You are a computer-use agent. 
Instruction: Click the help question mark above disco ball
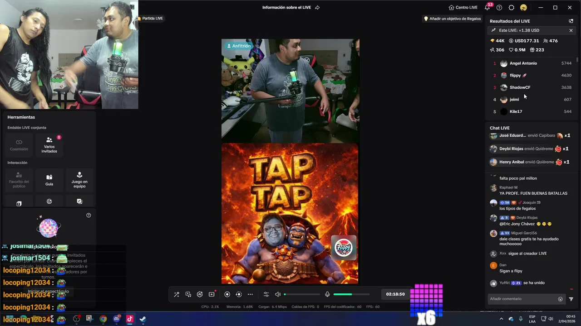pos(89,216)
